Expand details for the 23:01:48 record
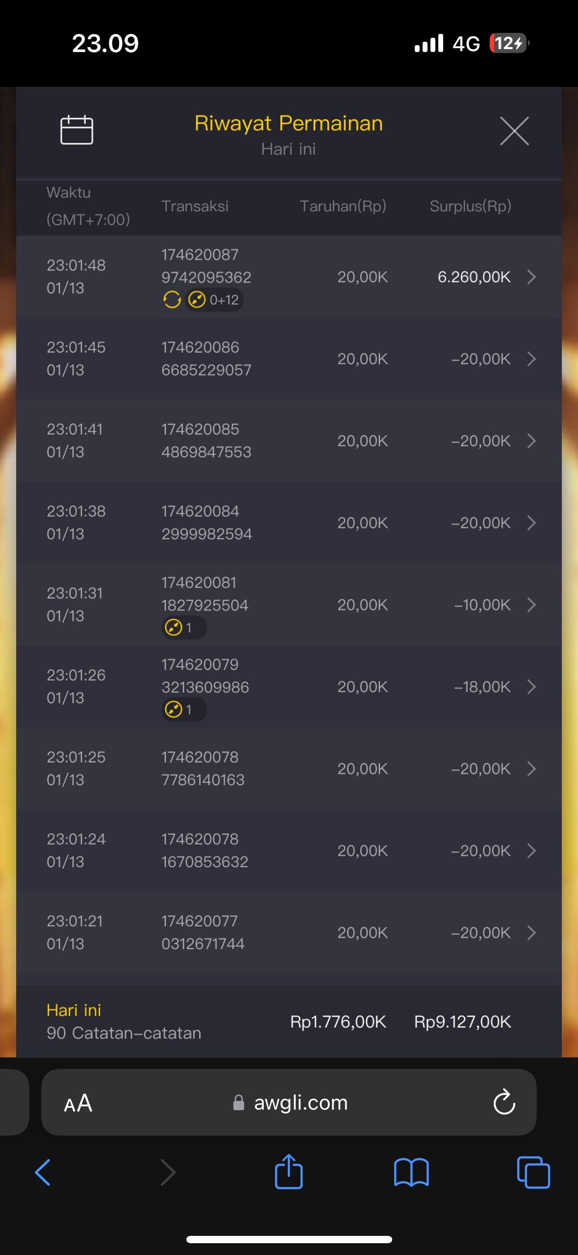The width and height of the screenshot is (578, 1255). 531,277
